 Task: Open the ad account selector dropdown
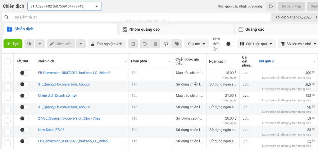[65, 6]
